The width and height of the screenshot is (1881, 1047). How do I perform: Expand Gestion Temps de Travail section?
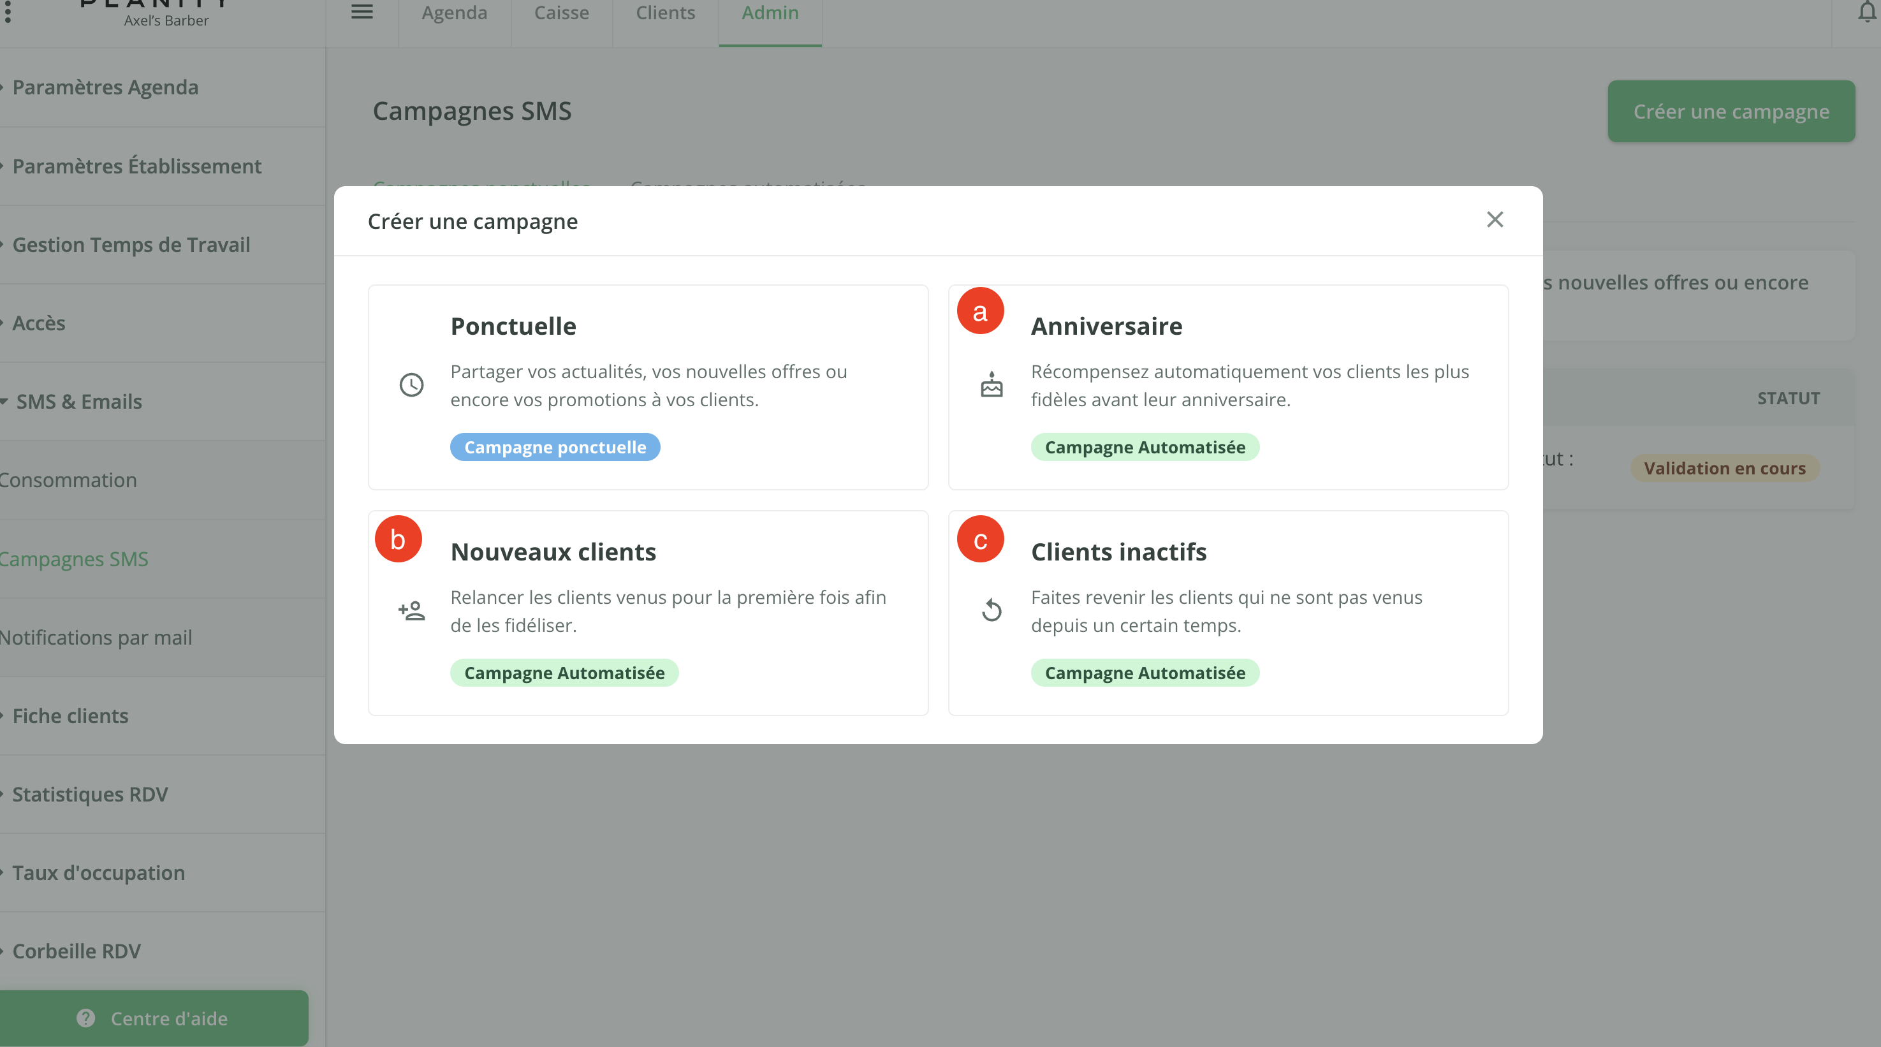click(131, 245)
